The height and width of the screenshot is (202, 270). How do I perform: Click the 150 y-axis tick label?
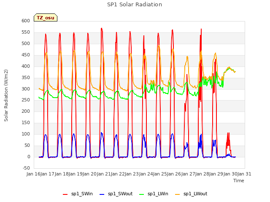pyautogui.click(x=26, y=122)
